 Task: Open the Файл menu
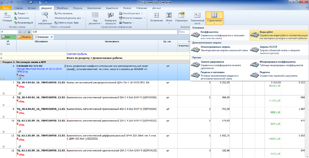(x=6, y=8)
